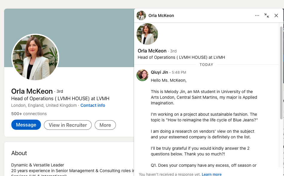Open Orla McKeon's large profile photo
The image size is (284, 176).
pos(35,58)
